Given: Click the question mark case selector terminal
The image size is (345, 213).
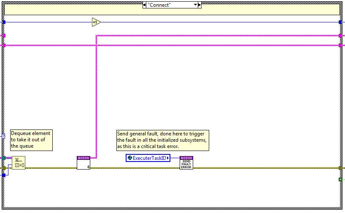Looking at the screenshot, I should point(3,136).
